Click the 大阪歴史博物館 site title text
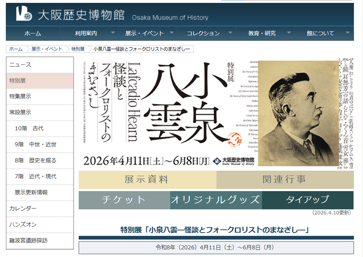 [x=81, y=15]
